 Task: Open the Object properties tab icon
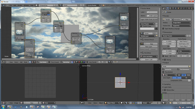point(178,8)
